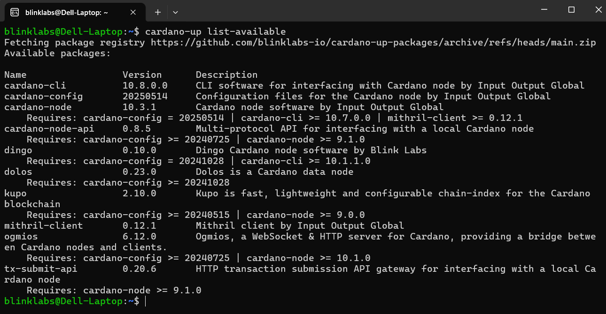Click the typed "cardano-up list-available" command

tap(215, 32)
